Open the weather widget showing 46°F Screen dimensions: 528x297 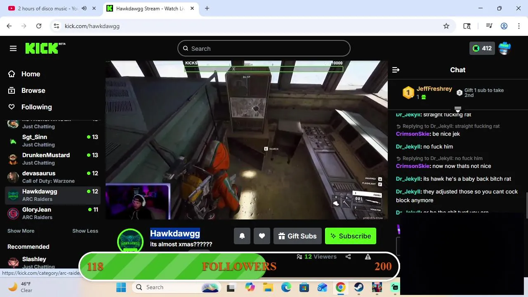point(21,287)
